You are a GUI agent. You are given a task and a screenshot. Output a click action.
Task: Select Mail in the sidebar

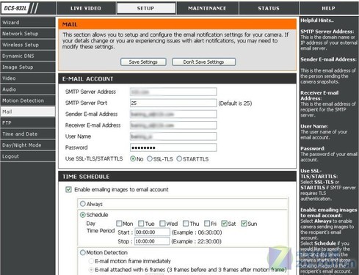(28, 111)
